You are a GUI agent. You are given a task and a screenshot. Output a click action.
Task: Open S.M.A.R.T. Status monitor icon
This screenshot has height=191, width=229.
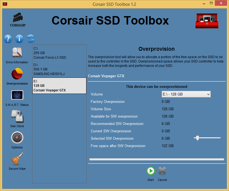tap(17, 95)
